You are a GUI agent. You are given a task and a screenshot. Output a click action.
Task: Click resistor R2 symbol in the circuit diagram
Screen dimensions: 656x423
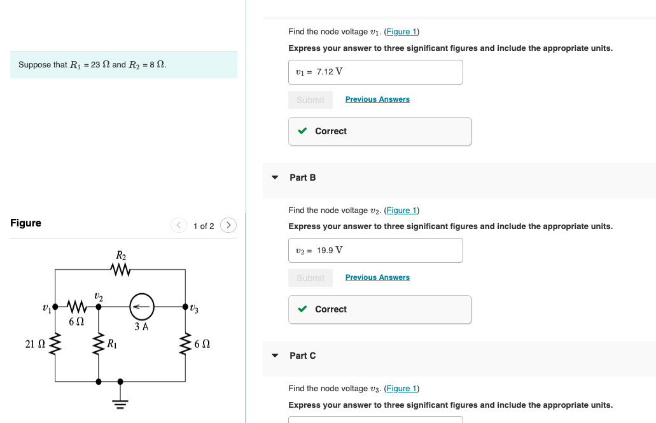click(x=120, y=268)
